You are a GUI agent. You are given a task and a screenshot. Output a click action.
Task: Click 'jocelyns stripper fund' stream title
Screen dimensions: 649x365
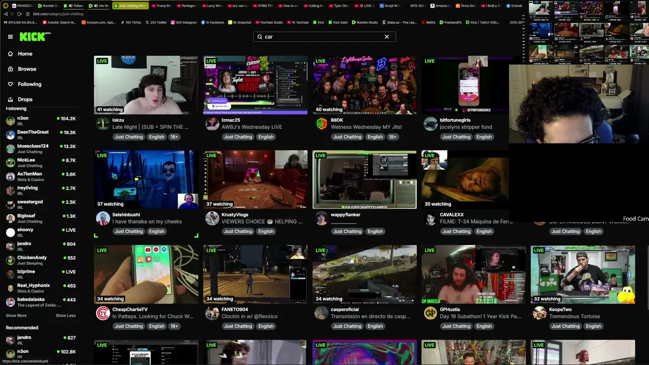point(466,127)
